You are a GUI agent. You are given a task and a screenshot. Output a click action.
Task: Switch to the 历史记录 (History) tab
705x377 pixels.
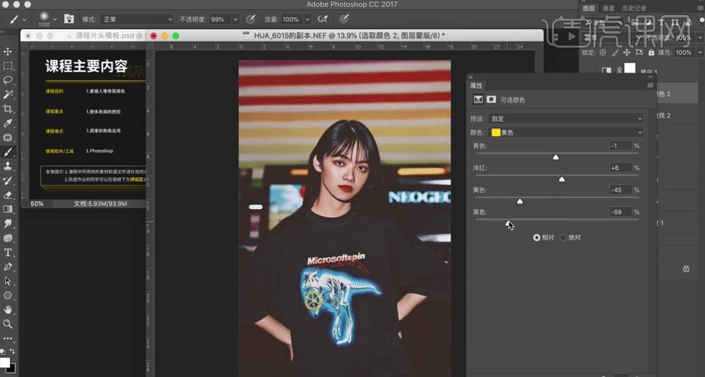(x=634, y=8)
